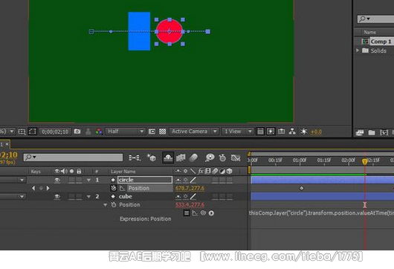Toggle video visibility eye for circle layer

pos(57,180)
